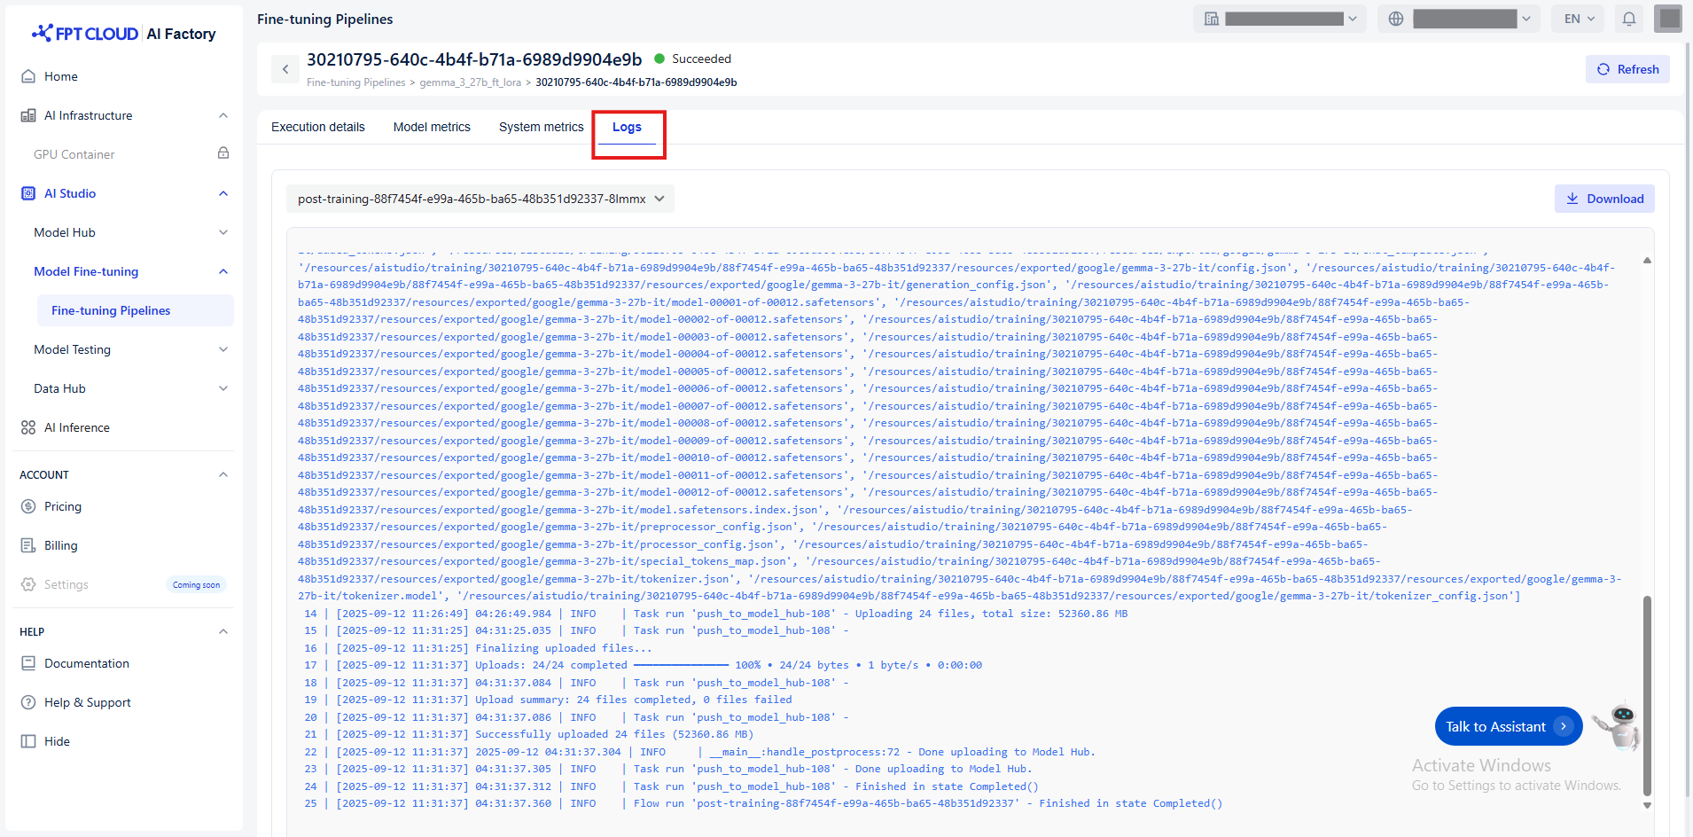
Task: Open the post-training log source dropdown
Action: [480, 199]
